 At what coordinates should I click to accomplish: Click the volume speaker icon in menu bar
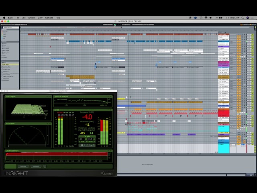coord(211,18)
